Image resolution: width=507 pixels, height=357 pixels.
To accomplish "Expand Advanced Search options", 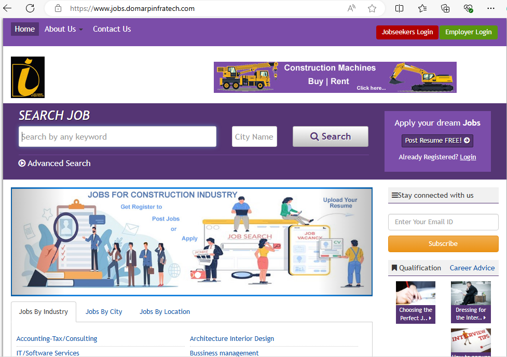I will 54,163.
